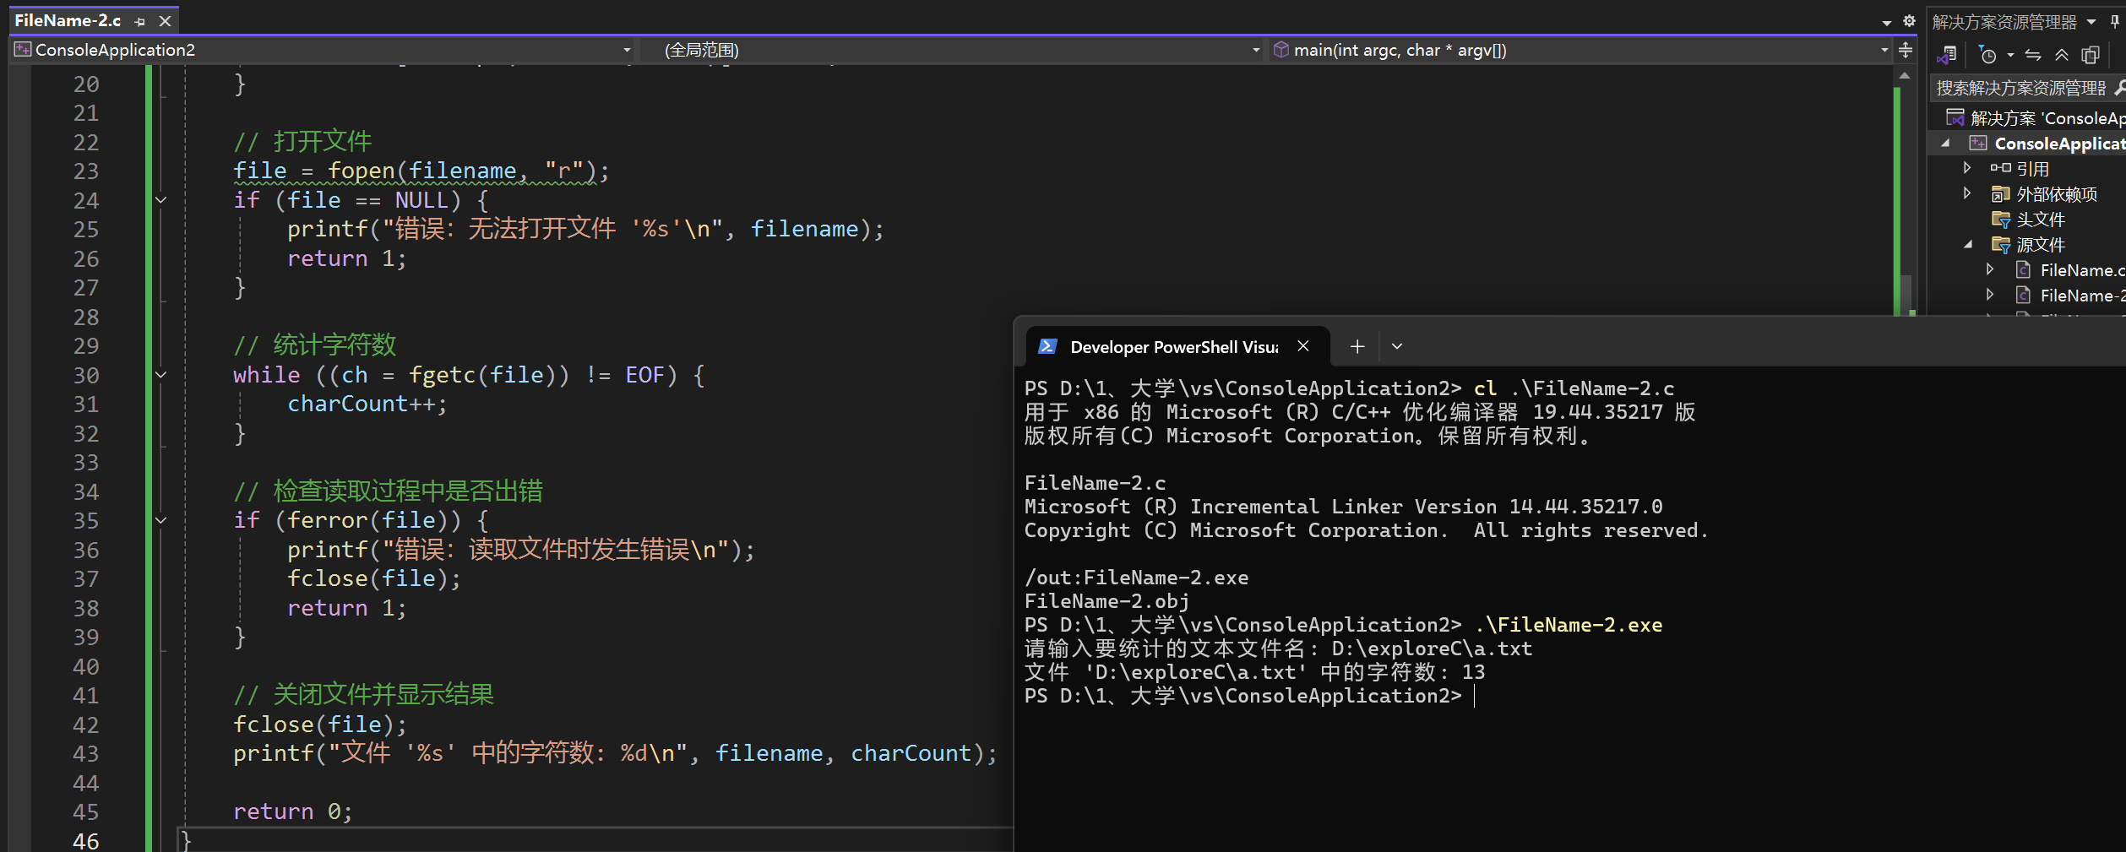The height and width of the screenshot is (852, 2126).
Task: Click the "// 统计字符数" comment on line 29
Action: coord(315,345)
